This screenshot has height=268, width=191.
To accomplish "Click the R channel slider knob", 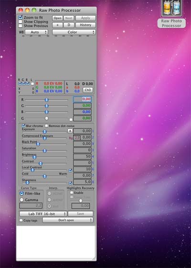I will pos(47,100).
